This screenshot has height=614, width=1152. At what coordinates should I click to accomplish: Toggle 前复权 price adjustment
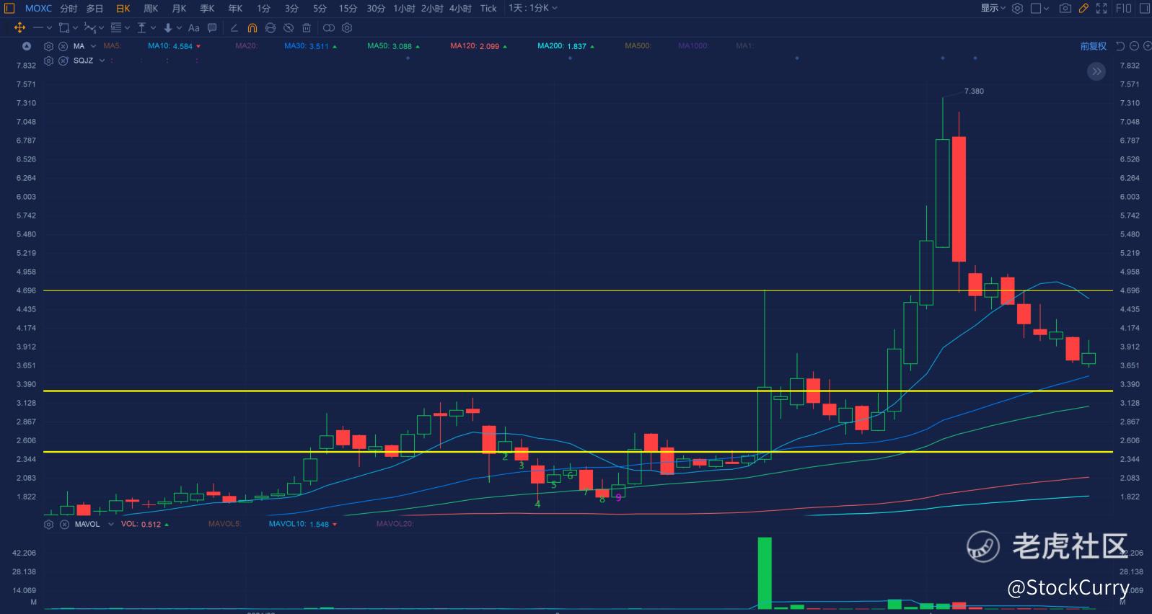(1093, 46)
